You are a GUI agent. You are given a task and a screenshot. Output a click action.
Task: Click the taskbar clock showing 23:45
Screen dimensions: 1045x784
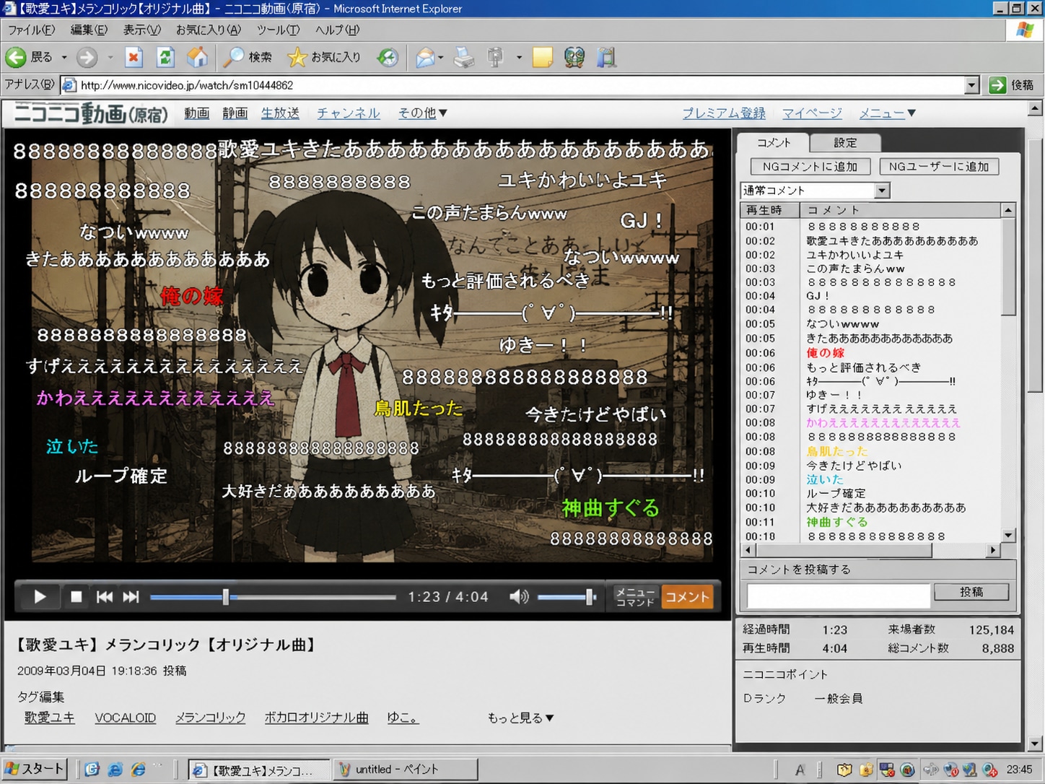(1019, 770)
